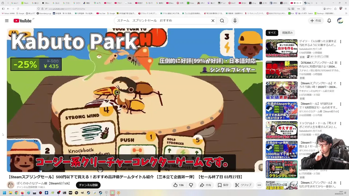Create a clip with クリップ button
The height and width of the screenshot is (196, 349).
pyautogui.click(x=243, y=185)
